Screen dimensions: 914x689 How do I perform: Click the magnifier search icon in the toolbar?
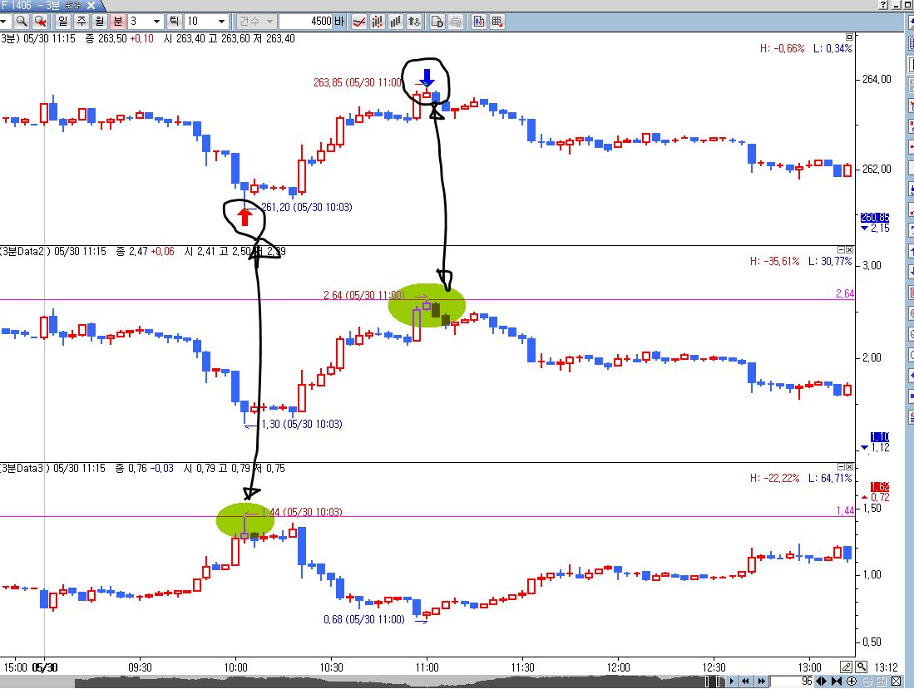[x=22, y=22]
